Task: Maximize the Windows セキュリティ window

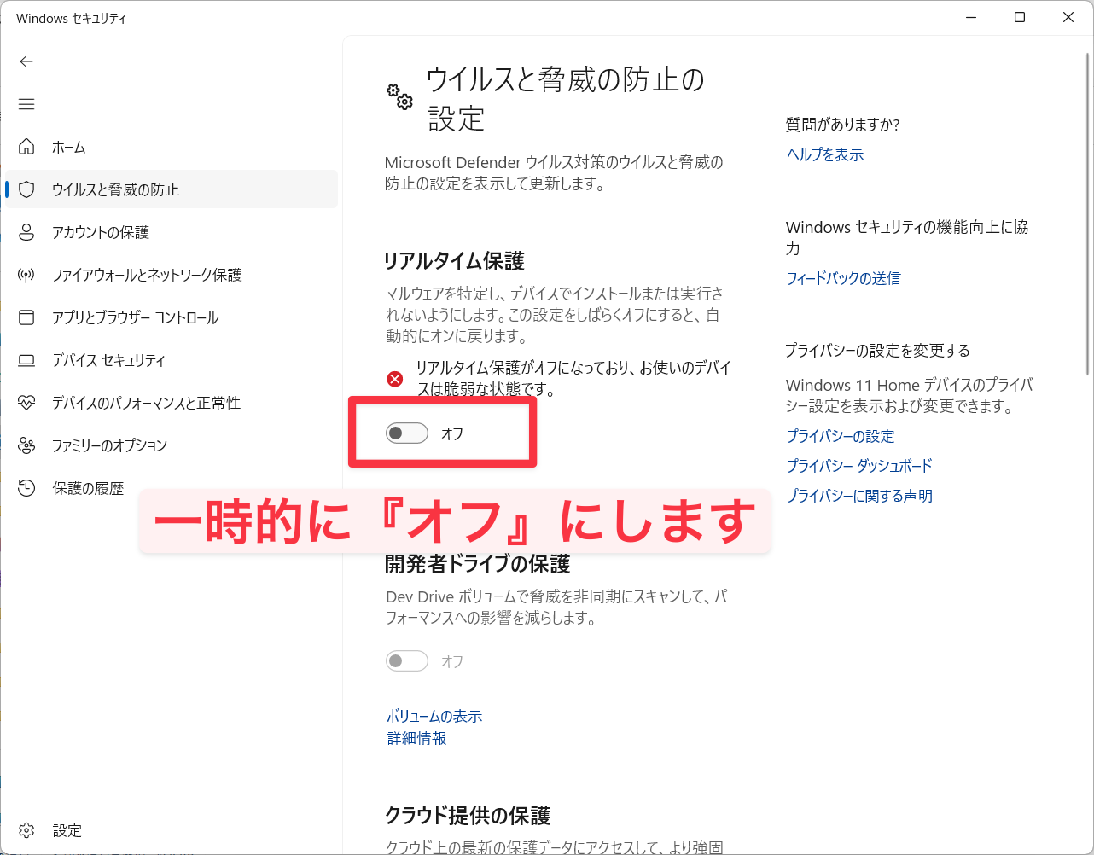Action: (x=1020, y=17)
